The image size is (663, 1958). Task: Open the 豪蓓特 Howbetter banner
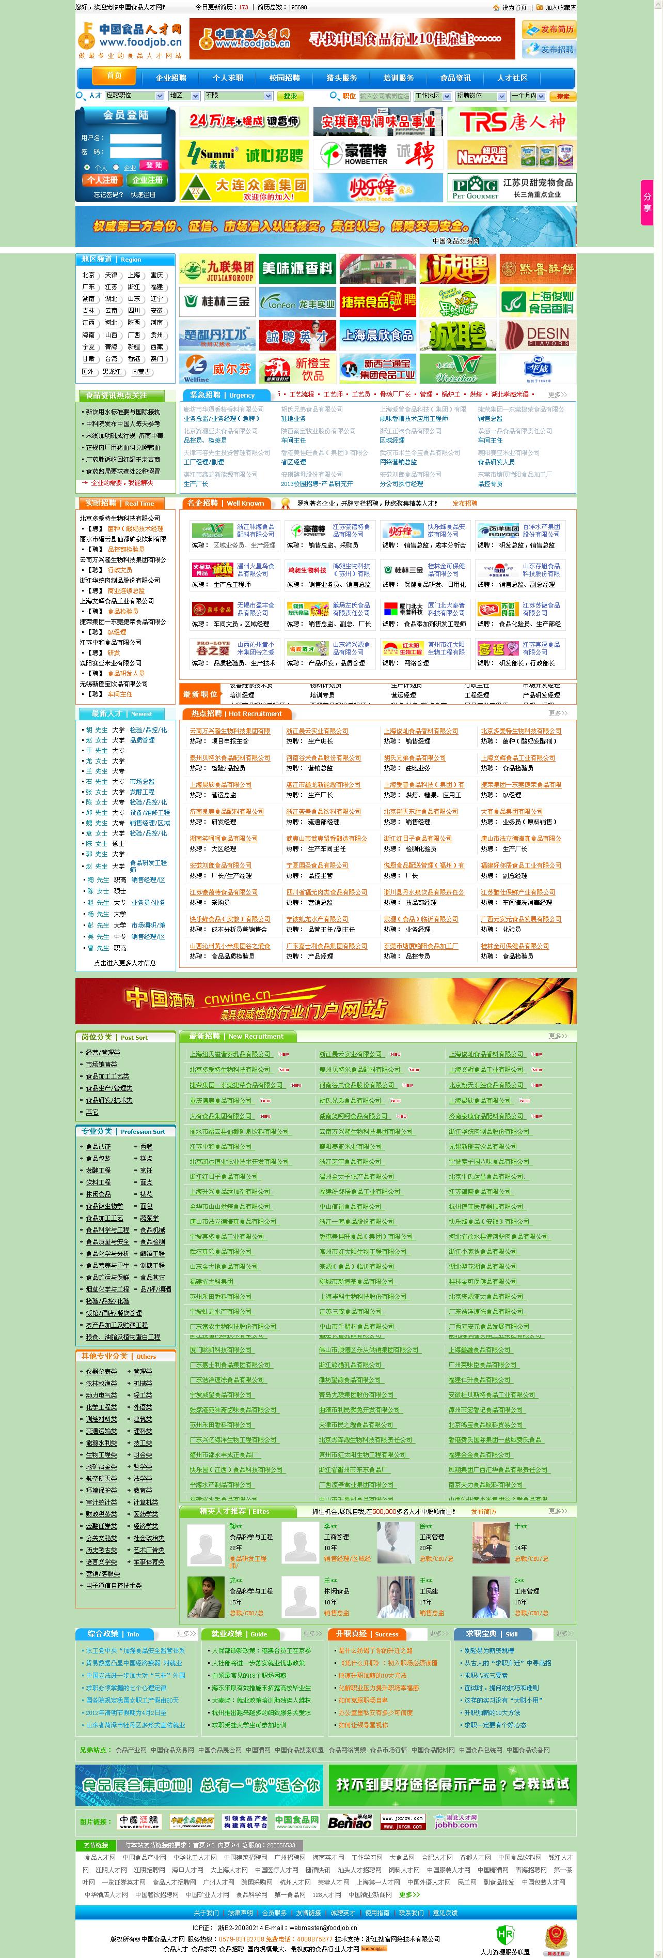point(377,155)
